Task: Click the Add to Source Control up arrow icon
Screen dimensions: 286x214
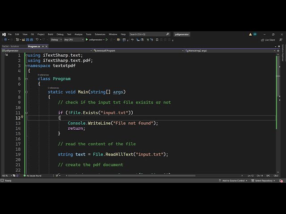Action: pyautogui.click(x=220, y=181)
